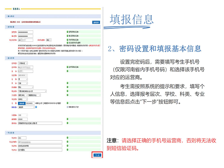Click the info icon next to 照顾对象 hint text
The image size is (224, 168).
[x=68, y=108]
